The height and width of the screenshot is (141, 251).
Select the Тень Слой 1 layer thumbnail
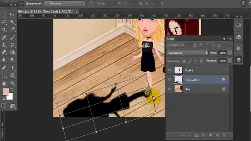click(178, 80)
